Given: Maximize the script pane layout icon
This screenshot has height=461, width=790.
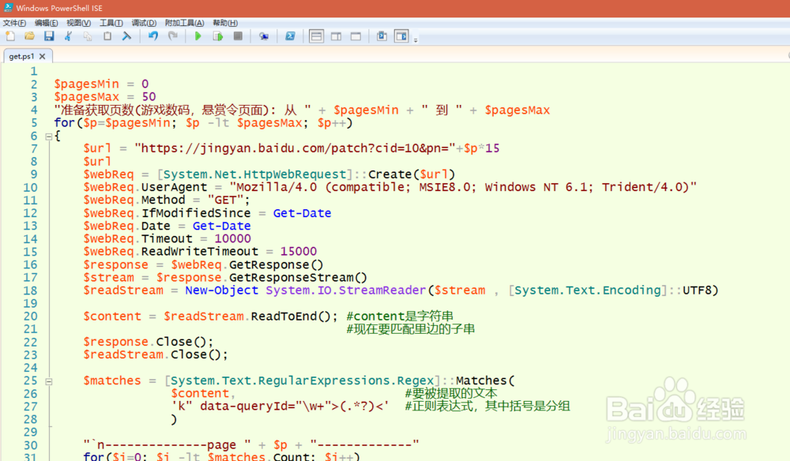Looking at the screenshot, I should [355, 36].
